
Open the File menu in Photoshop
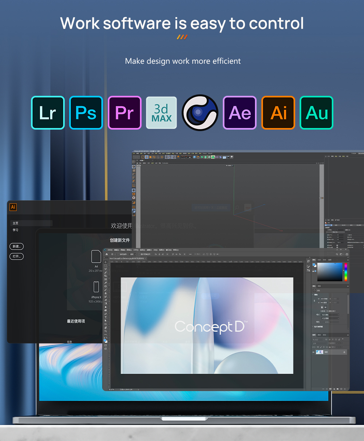coord(110,250)
